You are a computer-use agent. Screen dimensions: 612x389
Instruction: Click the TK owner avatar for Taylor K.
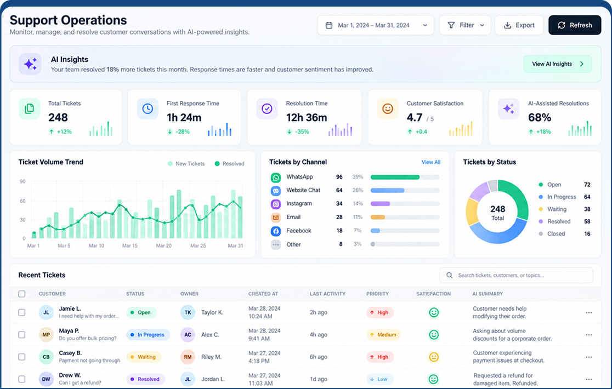pos(188,313)
